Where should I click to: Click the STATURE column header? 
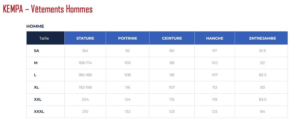85,38
